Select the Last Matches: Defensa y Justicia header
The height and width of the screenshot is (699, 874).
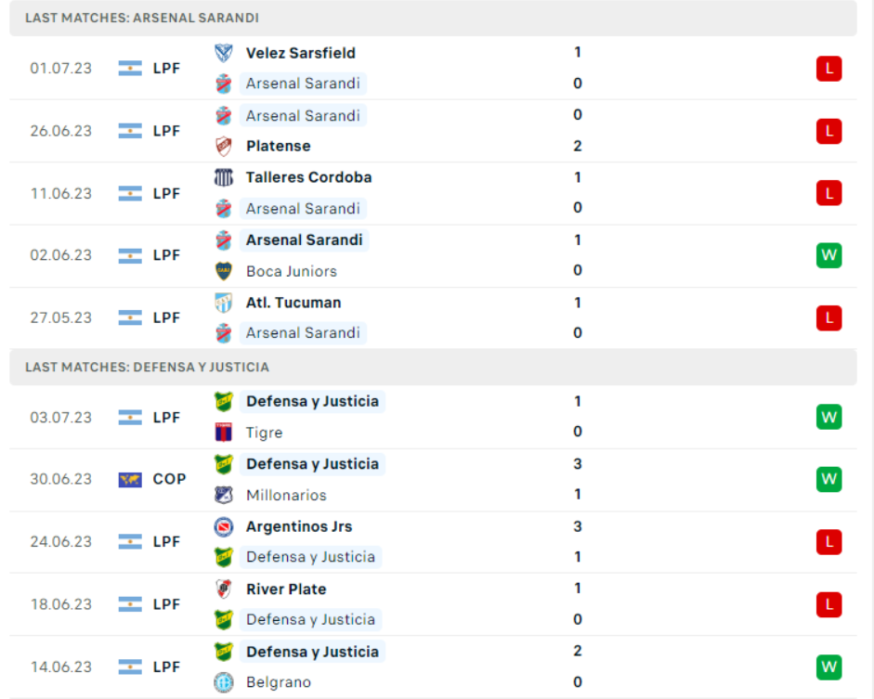147,367
